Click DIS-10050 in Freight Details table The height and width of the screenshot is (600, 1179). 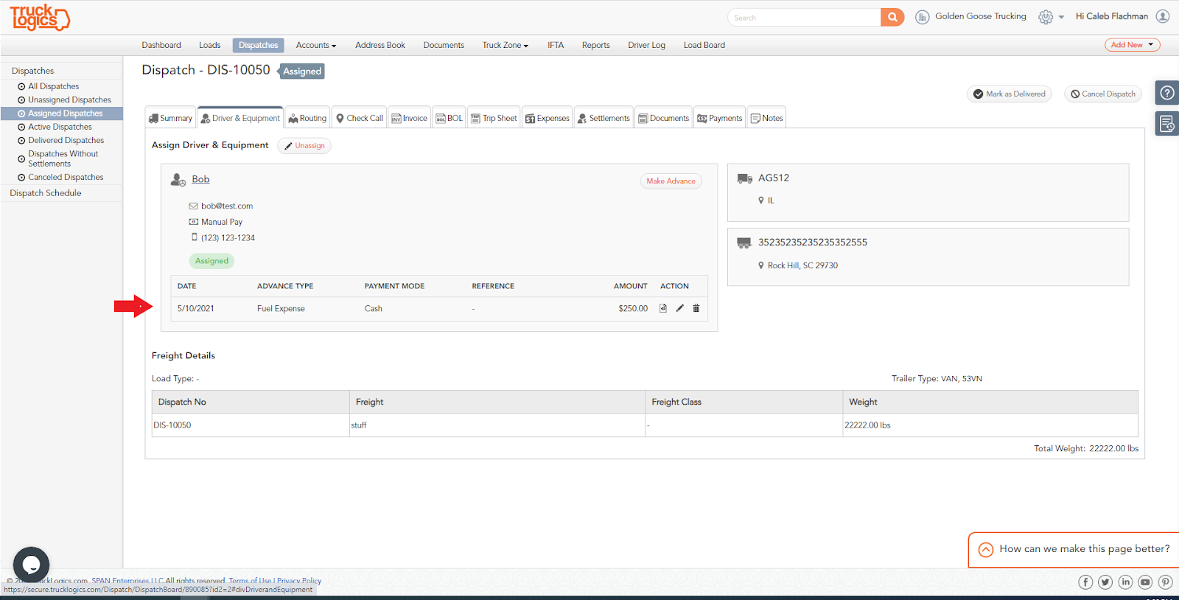172,425
